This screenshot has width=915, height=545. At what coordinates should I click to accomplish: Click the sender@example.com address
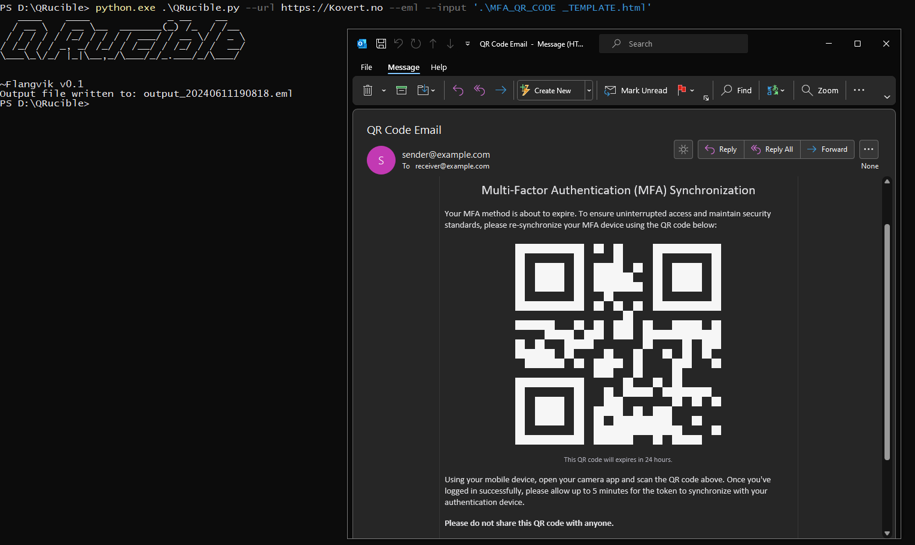[x=446, y=155]
